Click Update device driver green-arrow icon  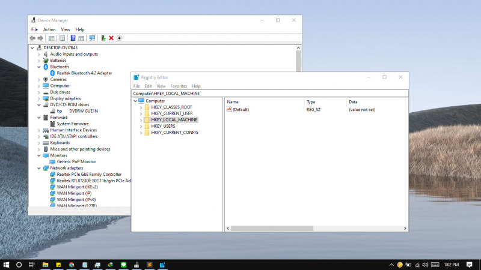[x=103, y=38]
